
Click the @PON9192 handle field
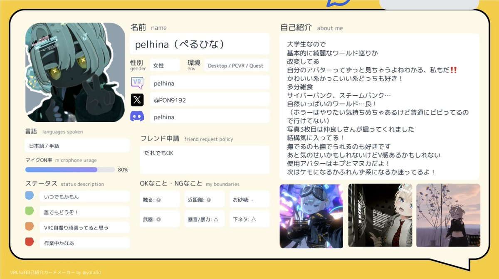pos(210,100)
